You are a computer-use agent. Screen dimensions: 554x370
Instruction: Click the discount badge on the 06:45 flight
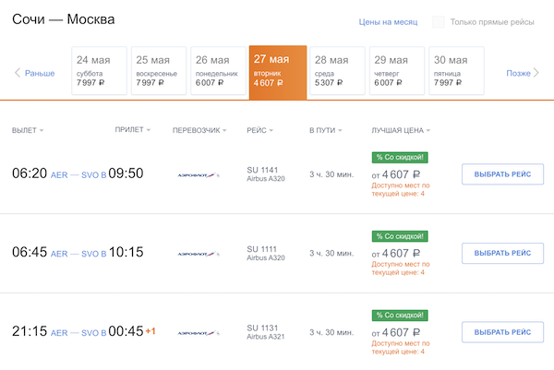point(400,236)
